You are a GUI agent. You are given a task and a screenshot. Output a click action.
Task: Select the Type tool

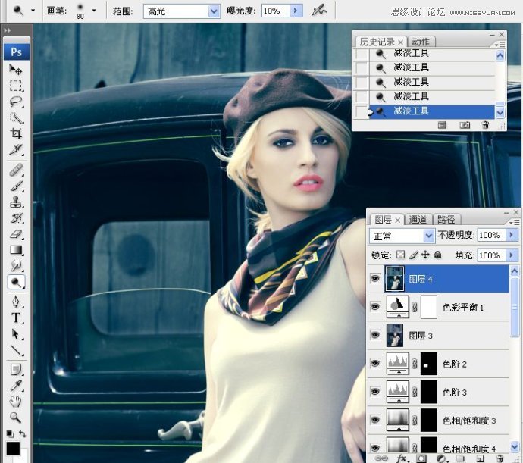[15, 318]
